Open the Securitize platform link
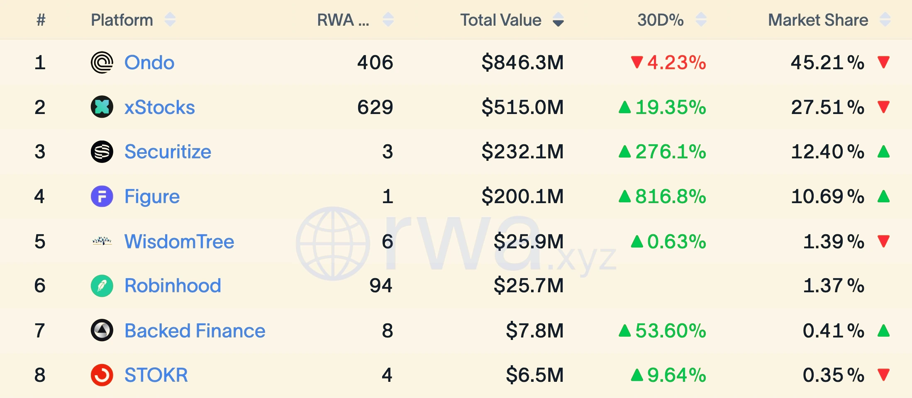 (168, 152)
